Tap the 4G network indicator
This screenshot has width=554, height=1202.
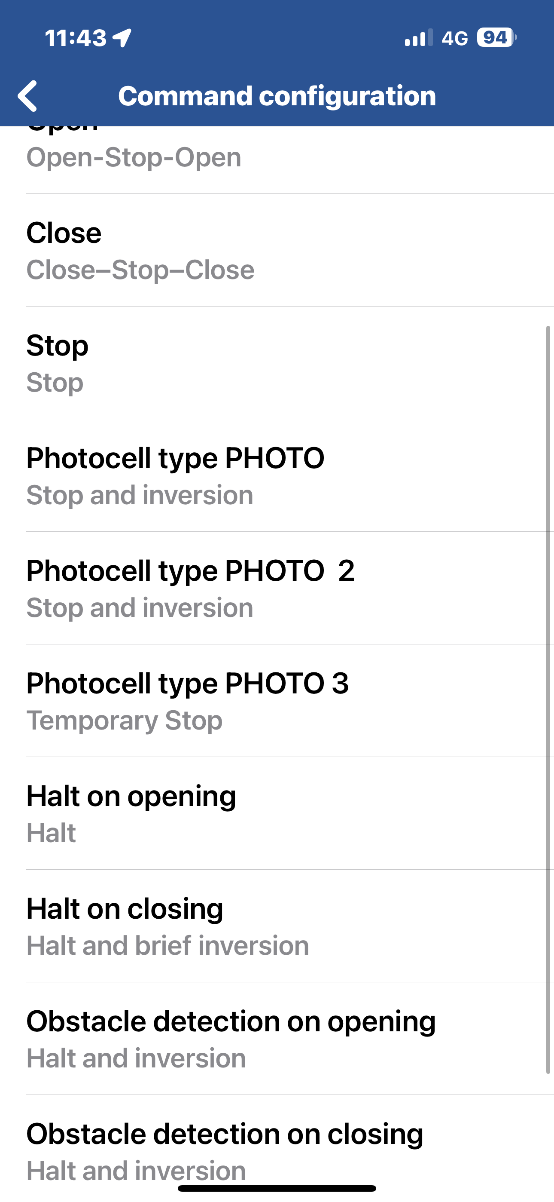pos(455,38)
